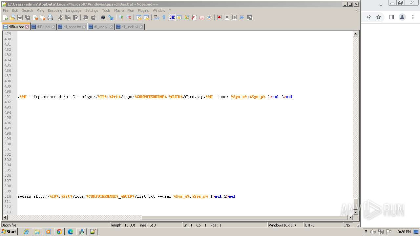Screen dimensions: 420x236
Task: Open the Replace dialog icon
Action: click(111, 17)
